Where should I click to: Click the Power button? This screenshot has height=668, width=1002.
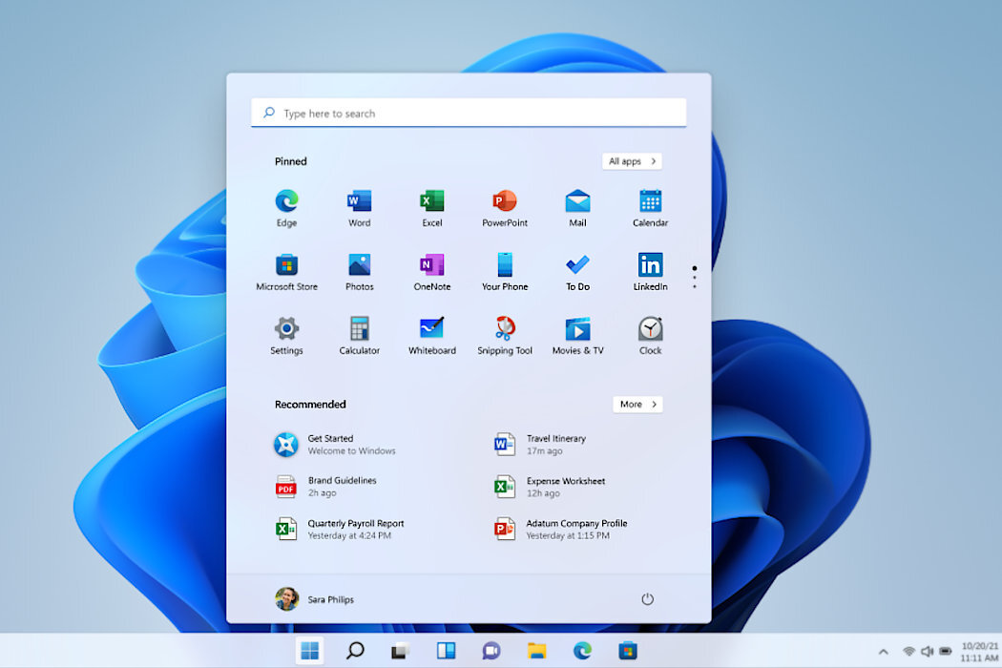click(x=647, y=599)
